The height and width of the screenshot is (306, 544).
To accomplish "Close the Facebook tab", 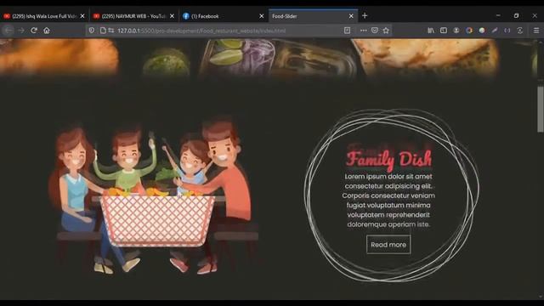I will point(261,16).
